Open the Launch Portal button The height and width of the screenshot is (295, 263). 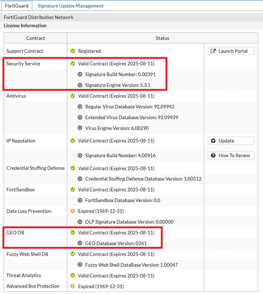(231, 51)
